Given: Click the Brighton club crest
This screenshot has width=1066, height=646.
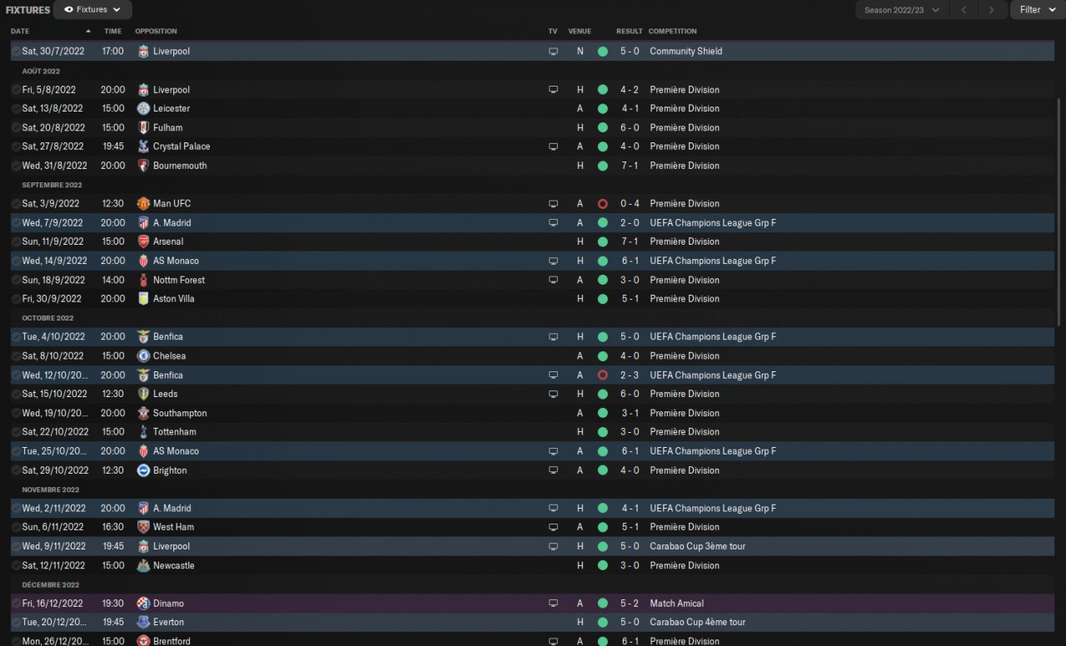Looking at the screenshot, I should click(x=143, y=470).
